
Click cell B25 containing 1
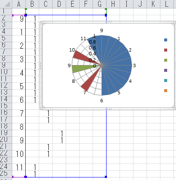[32, 174]
